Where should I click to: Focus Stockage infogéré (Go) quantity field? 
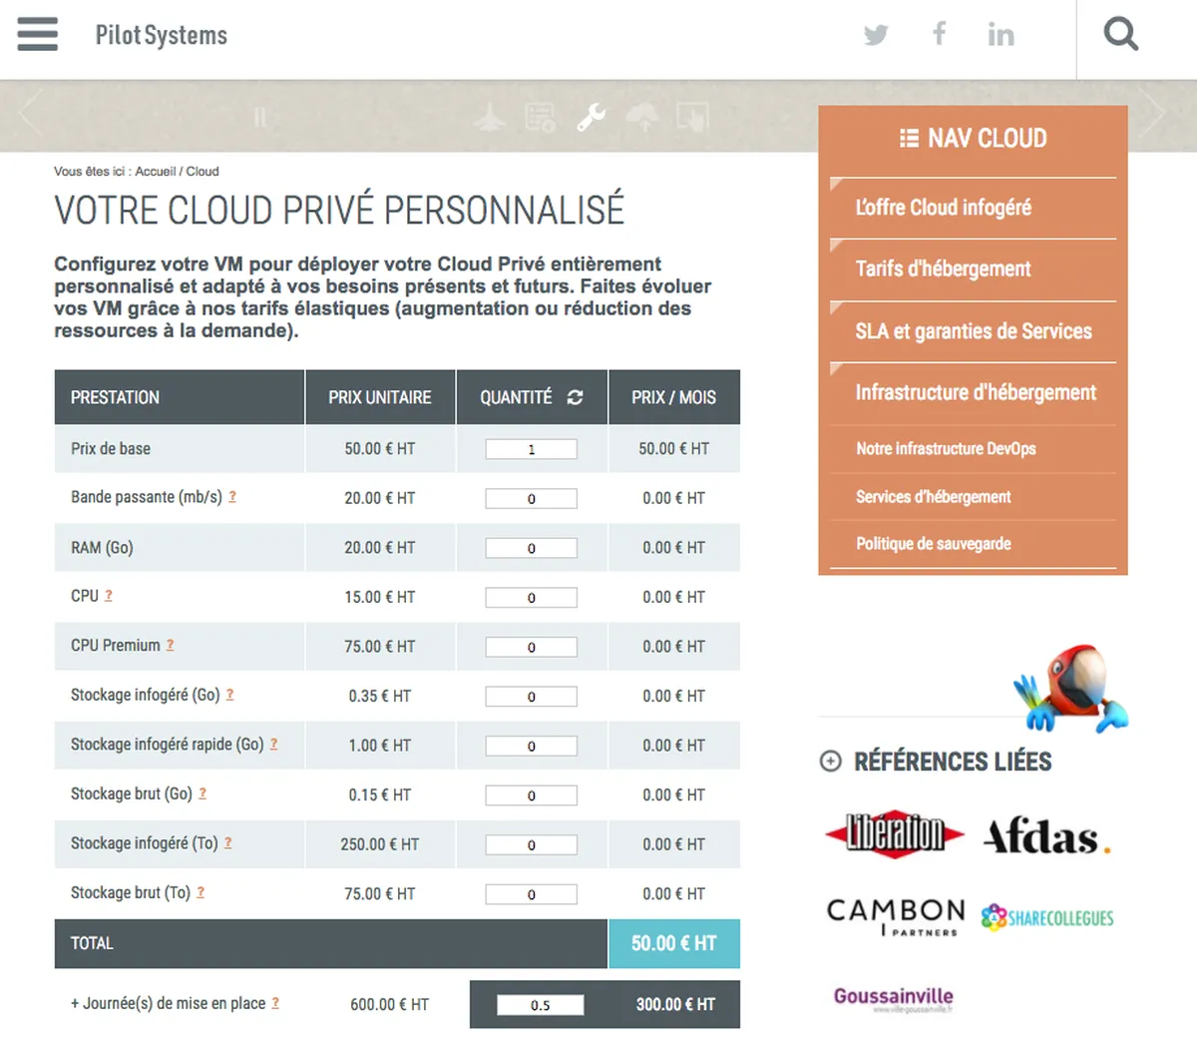531,696
